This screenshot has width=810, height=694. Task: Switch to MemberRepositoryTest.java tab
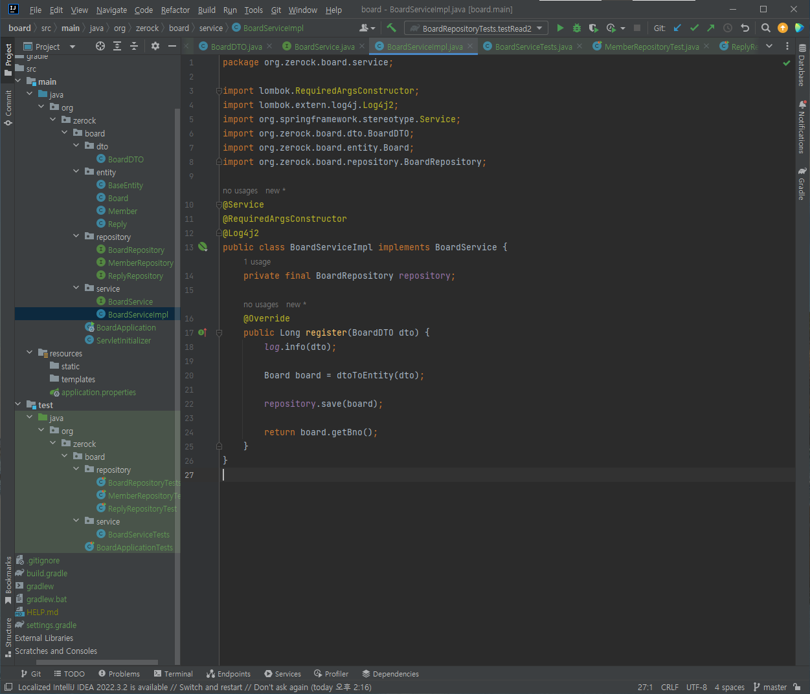(x=651, y=47)
